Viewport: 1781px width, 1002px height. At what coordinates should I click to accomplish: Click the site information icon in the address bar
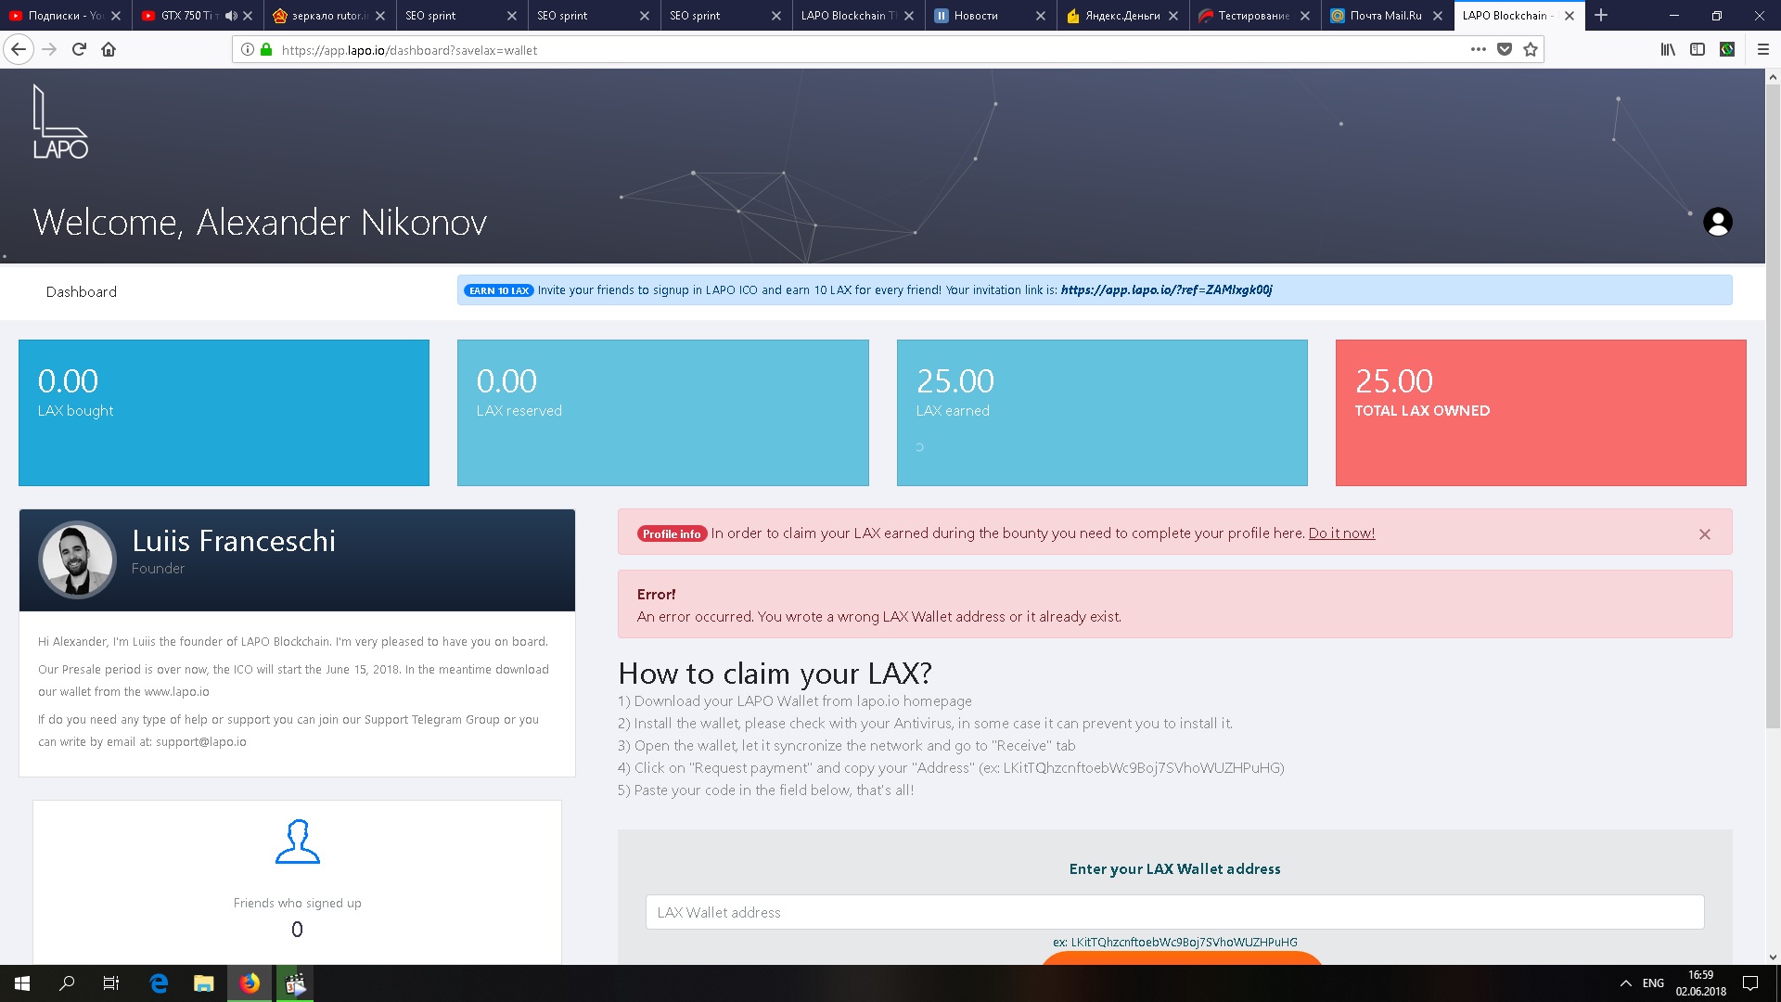248,50
